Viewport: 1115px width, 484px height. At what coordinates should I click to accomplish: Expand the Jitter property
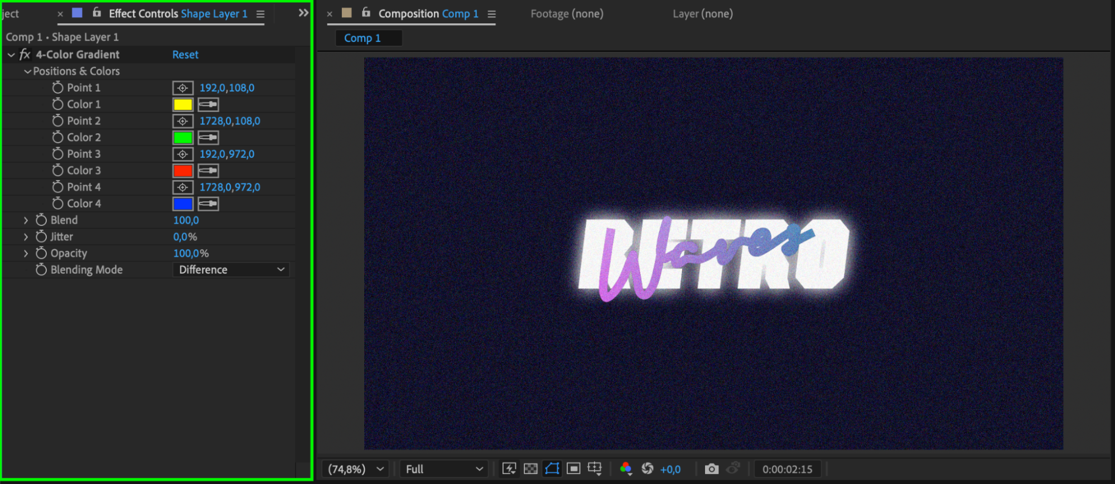coord(26,237)
